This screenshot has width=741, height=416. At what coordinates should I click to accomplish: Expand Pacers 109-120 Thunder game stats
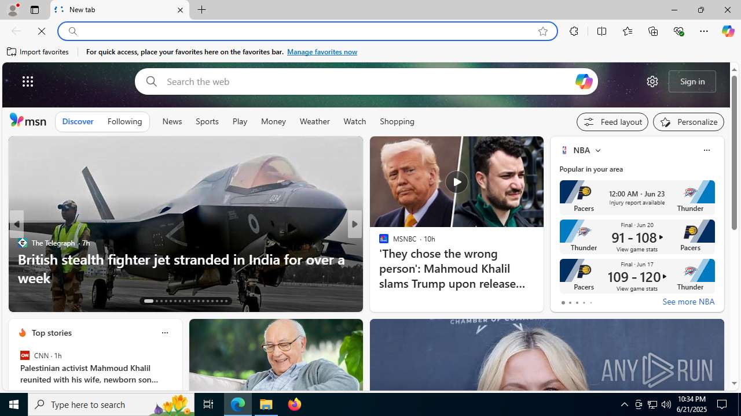(637, 276)
